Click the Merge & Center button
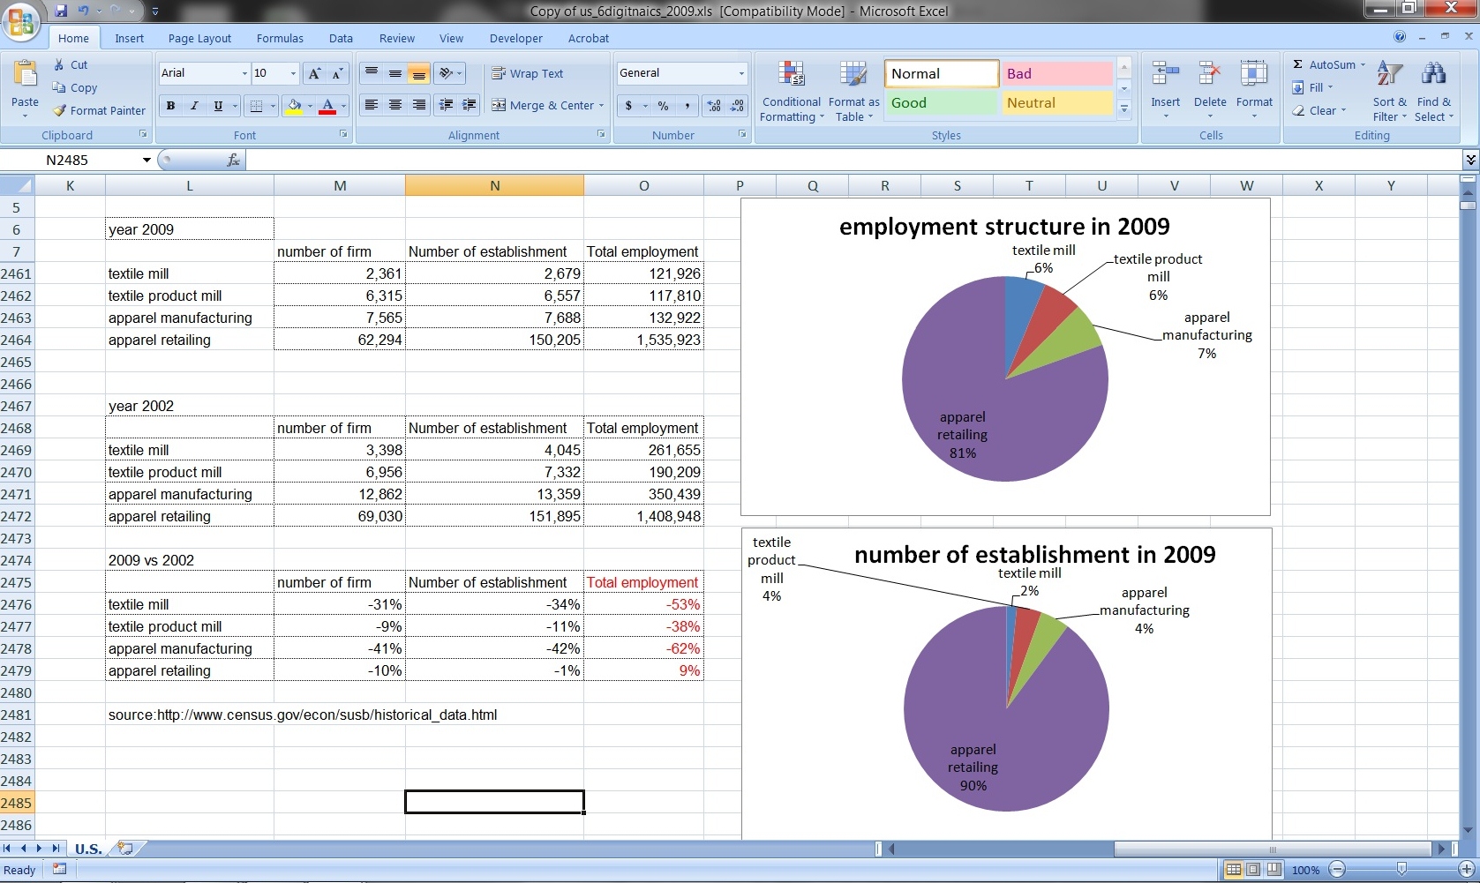The height and width of the screenshot is (883, 1480). (547, 106)
